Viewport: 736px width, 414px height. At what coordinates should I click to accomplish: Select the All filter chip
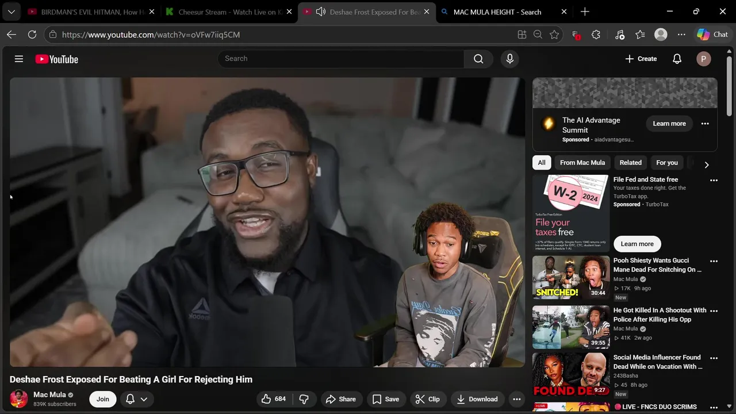542,163
